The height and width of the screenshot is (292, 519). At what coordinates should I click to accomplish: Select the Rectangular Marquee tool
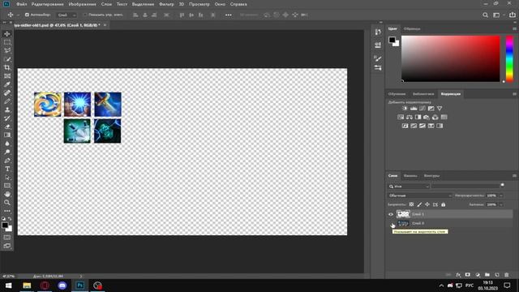[7, 42]
